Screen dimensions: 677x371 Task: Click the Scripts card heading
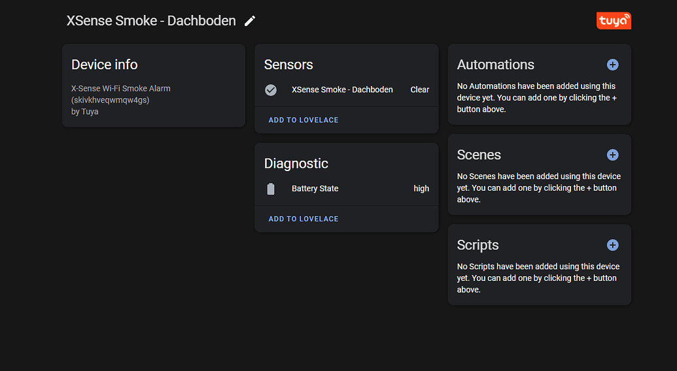[477, 245]
